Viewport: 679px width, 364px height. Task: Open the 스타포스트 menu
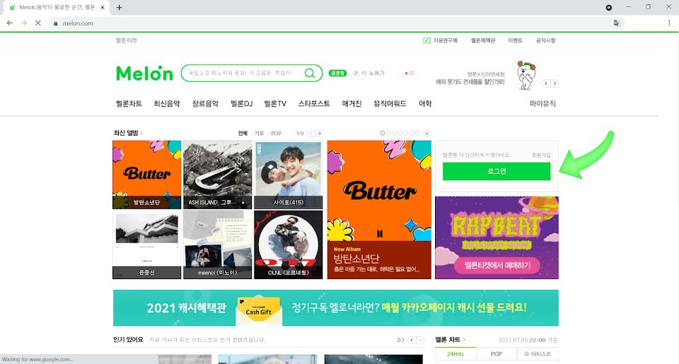(314, 103)
